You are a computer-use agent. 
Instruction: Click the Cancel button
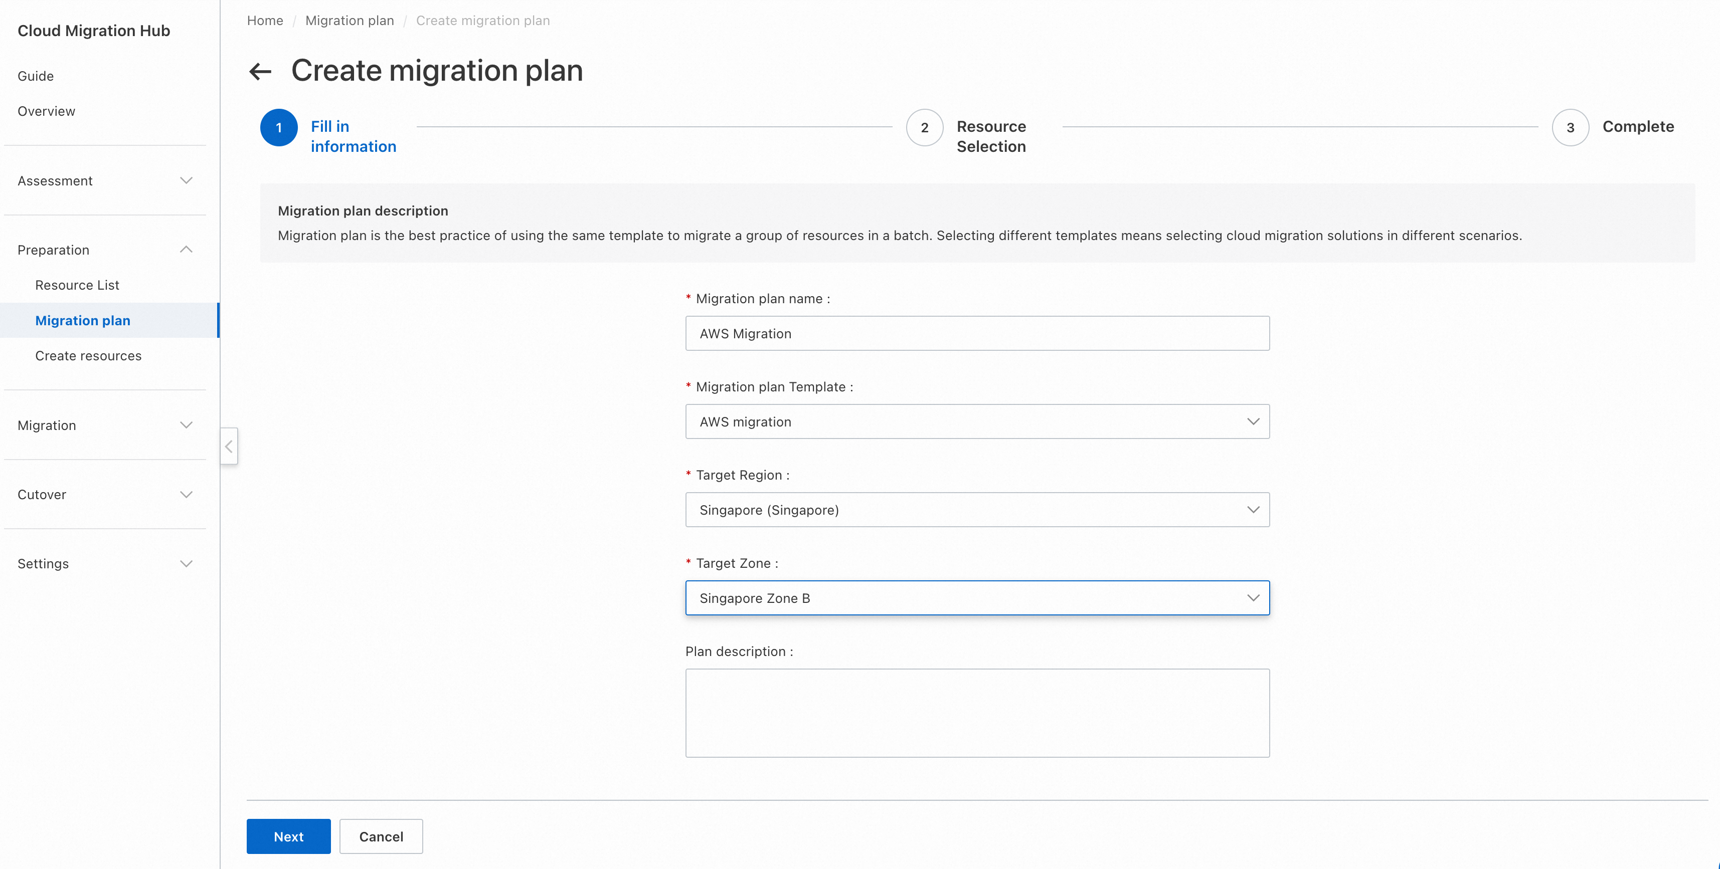pos(381,836)
